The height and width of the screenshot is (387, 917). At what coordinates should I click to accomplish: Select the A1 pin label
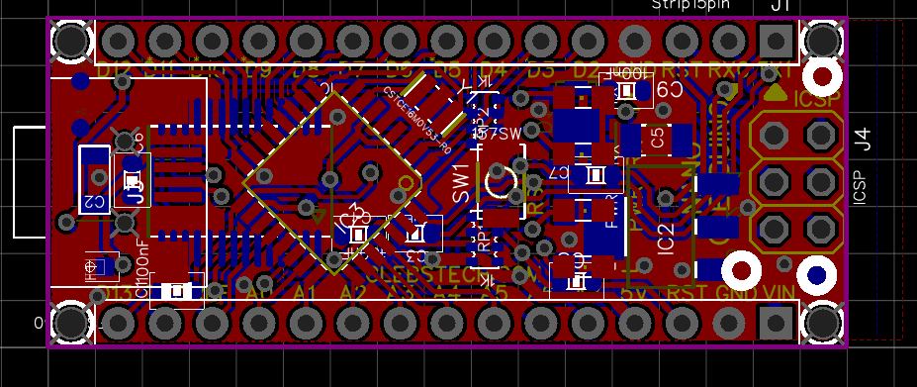306,292
